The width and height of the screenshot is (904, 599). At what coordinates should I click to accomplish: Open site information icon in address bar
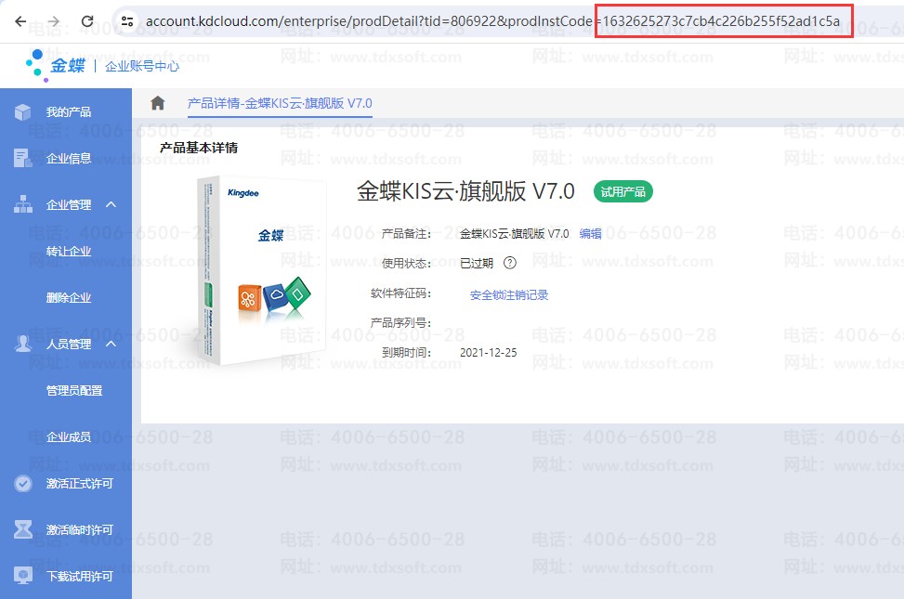point(127,21)
